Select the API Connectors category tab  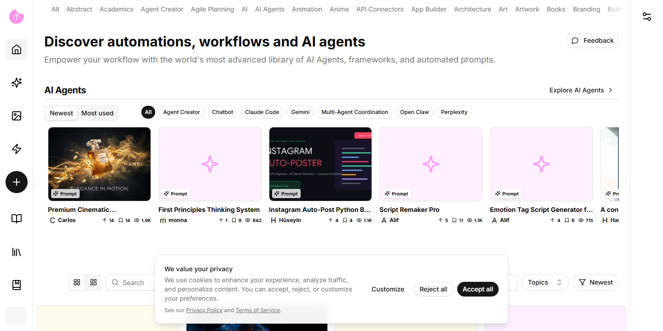coord(380,9)
